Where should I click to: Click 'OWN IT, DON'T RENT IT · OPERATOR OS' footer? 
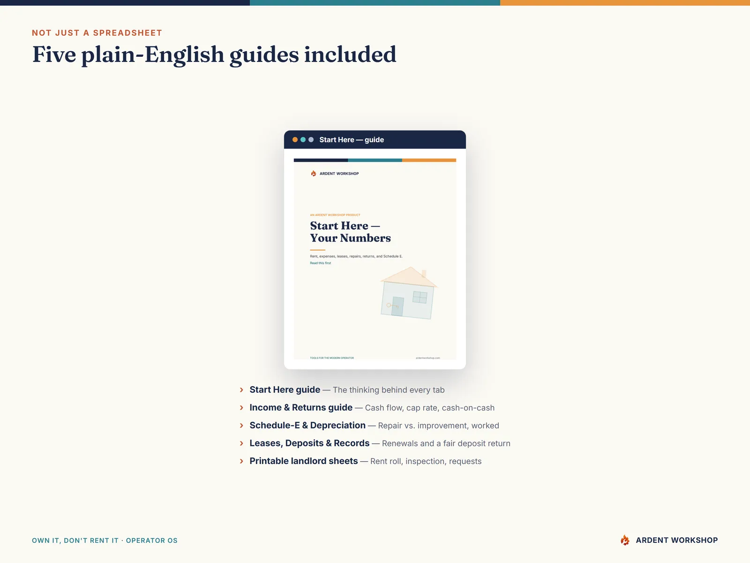105,540
